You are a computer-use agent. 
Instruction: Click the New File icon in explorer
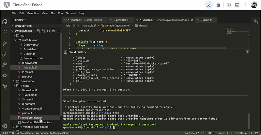(38, 31)
